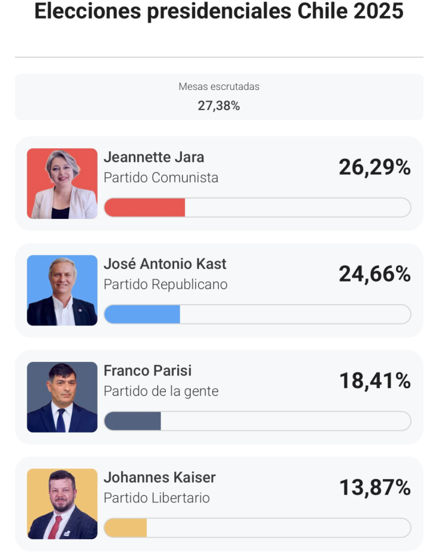Click the 13,87% result figure
This screenshot has height=557, width=434.
click(x=375, y=488)
